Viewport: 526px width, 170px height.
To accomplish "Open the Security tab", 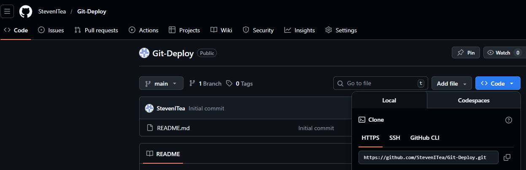I will click(x=259, y=30).
